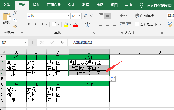Apply cell borders icon
Viewport: 174px width, 110px height.
click(54, 24)
